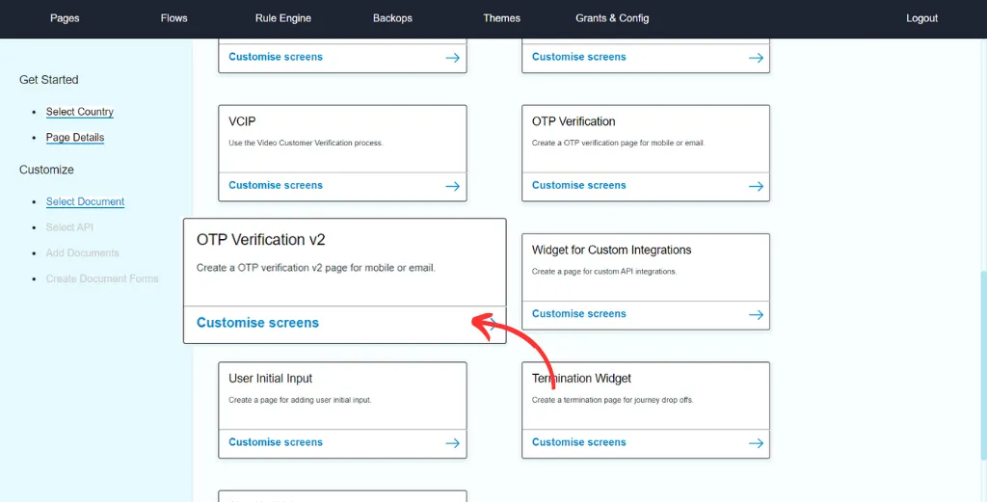Select the VCIP card title
The width and height of the screenshot is (987, 502).
point(242,121)
